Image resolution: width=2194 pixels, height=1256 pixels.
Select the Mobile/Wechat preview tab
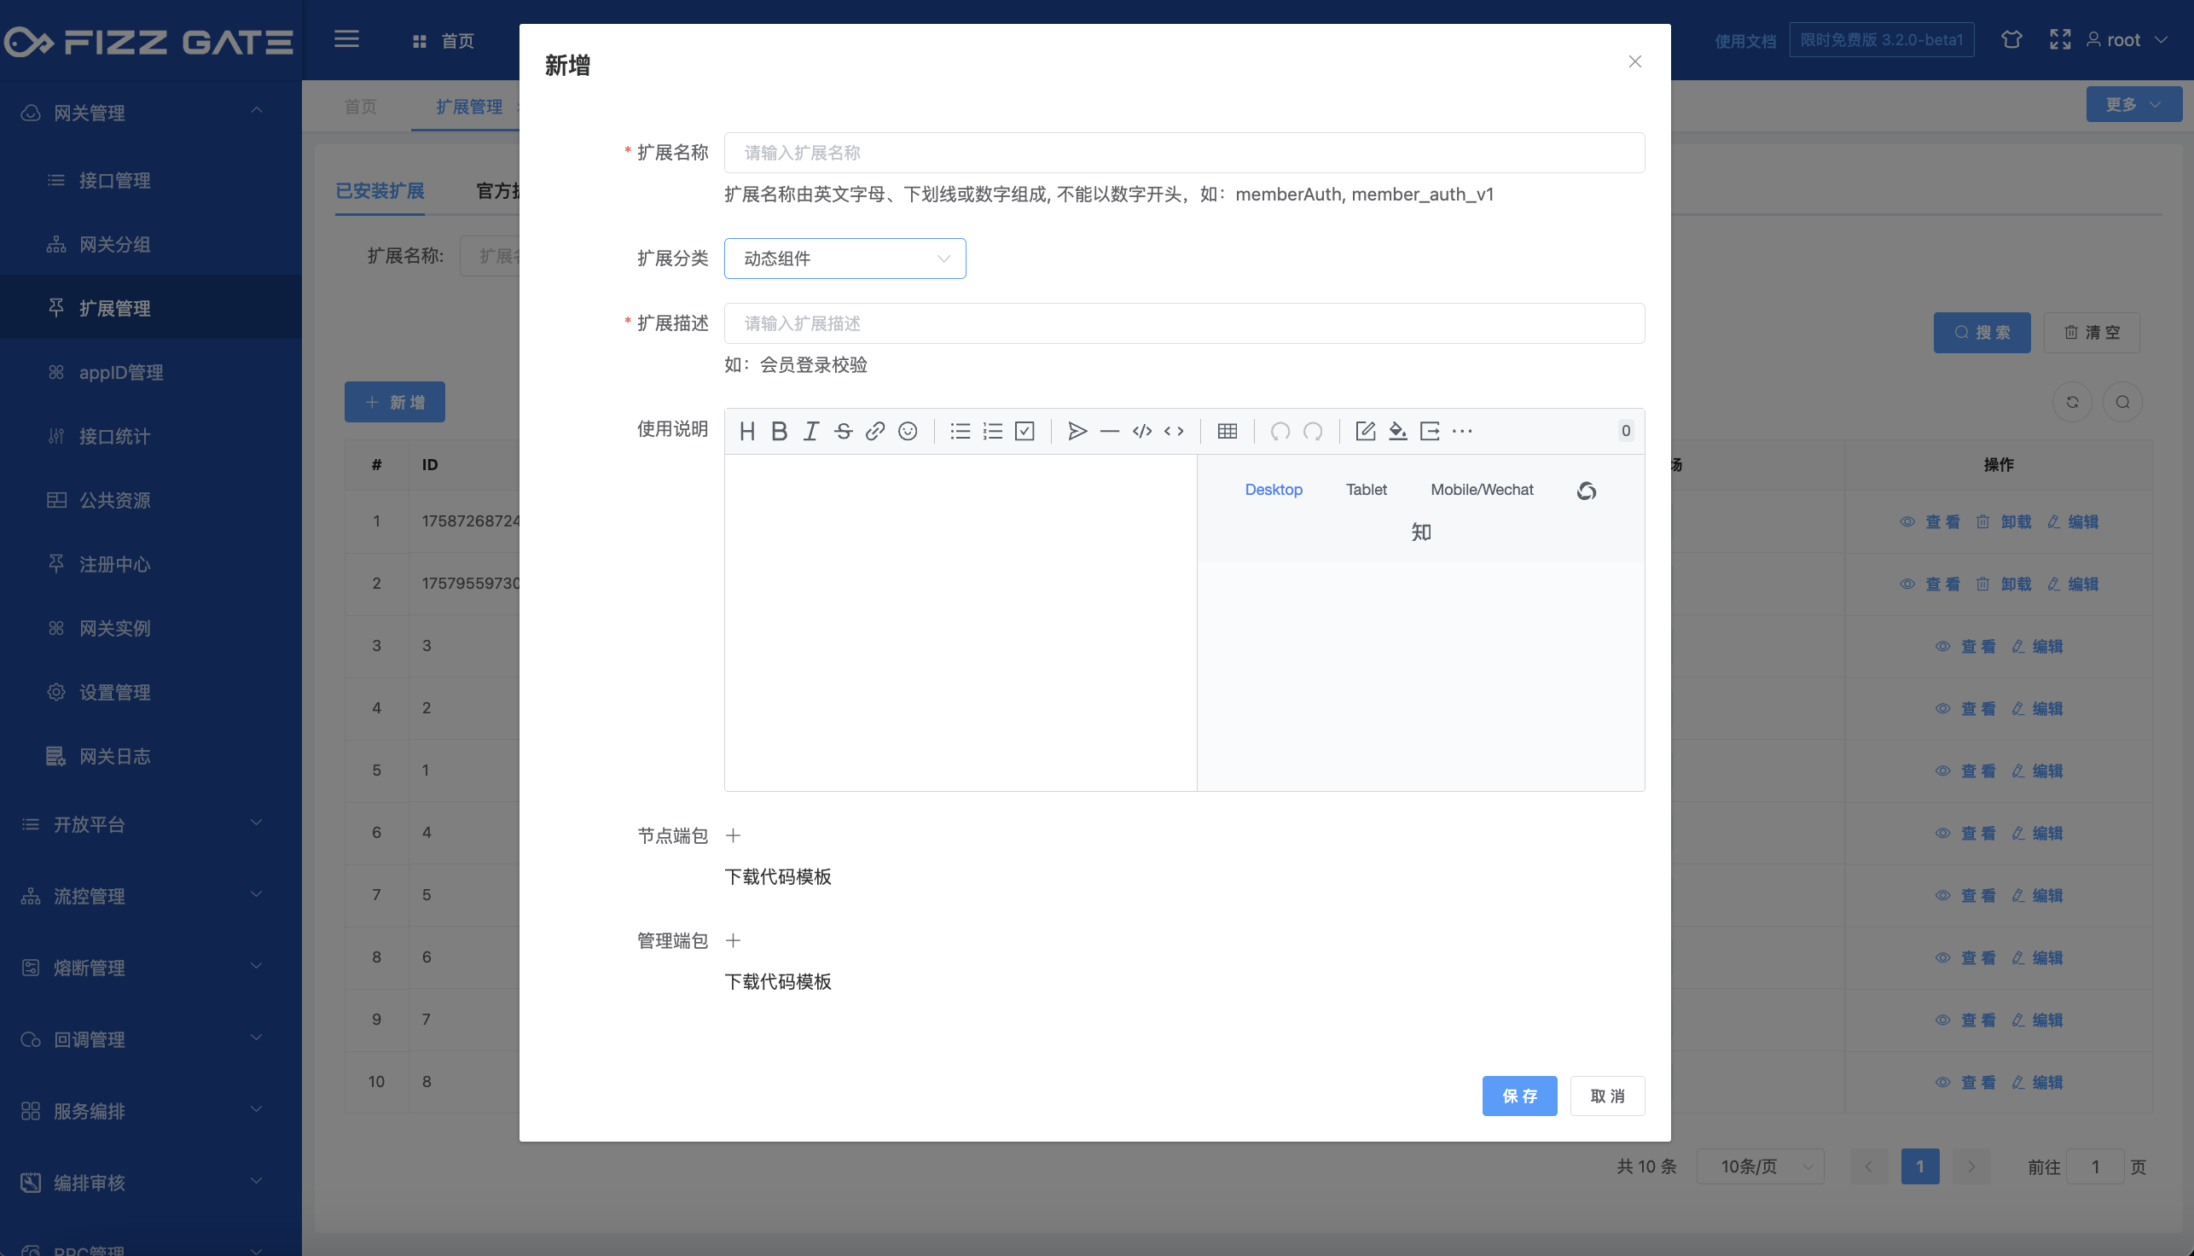(1482, 490)
